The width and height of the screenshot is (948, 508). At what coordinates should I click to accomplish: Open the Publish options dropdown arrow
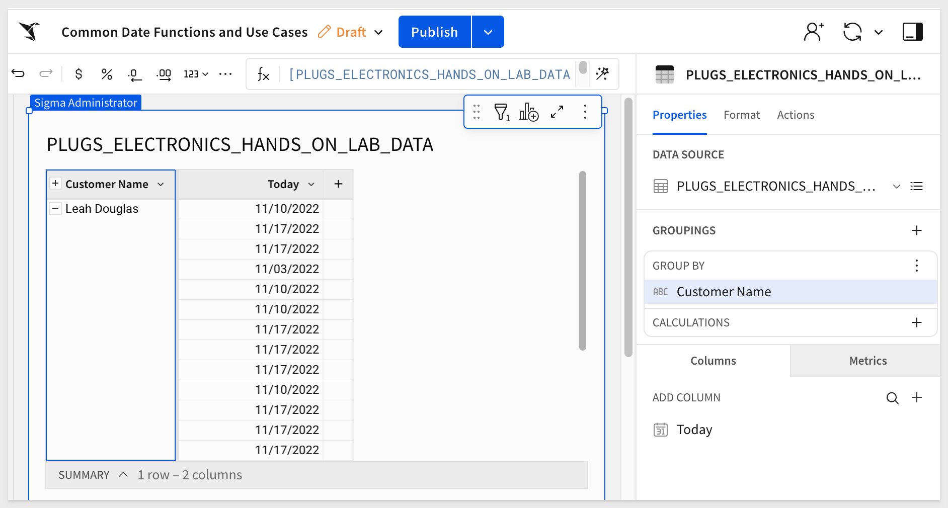pos(488,32)
